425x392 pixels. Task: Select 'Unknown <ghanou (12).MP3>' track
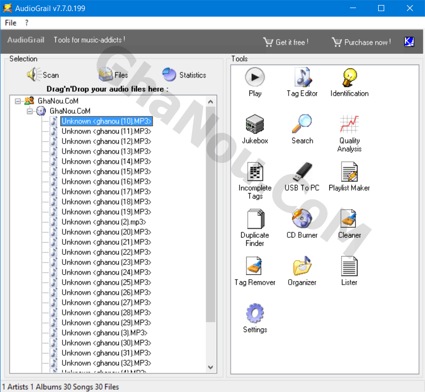[106, 141]
